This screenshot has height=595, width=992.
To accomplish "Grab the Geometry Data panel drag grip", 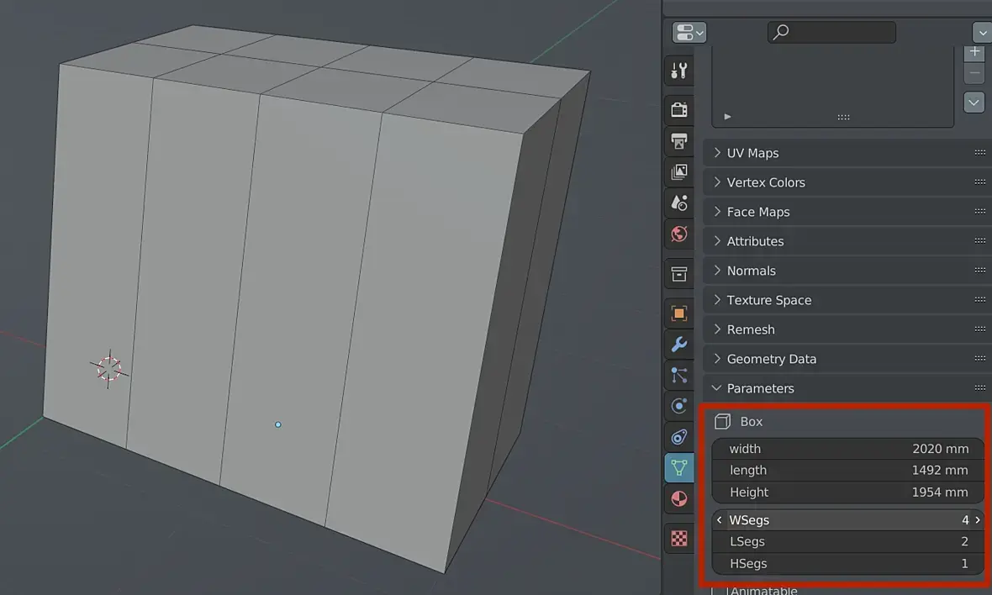I will [980, 359].
